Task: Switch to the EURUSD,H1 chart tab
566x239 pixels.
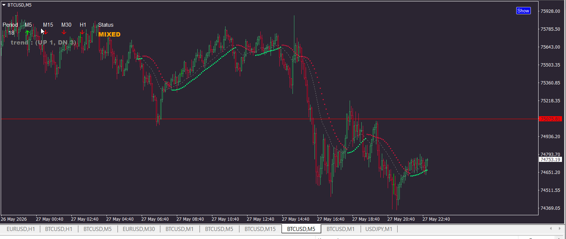Action: (21, 229)
